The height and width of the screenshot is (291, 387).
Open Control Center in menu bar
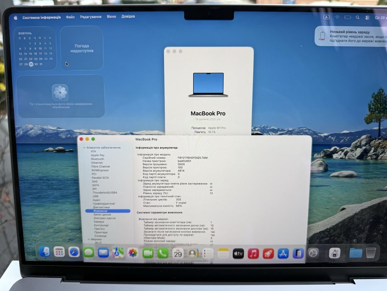[x=367, y=17]
